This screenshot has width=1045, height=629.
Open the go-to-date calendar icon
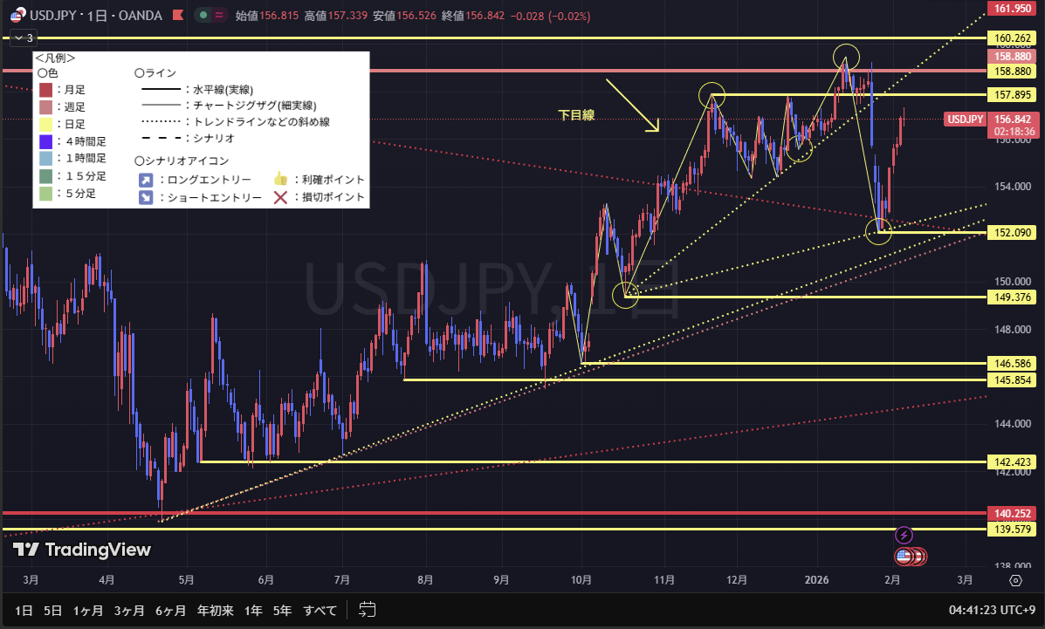click(x=368, y=610)
